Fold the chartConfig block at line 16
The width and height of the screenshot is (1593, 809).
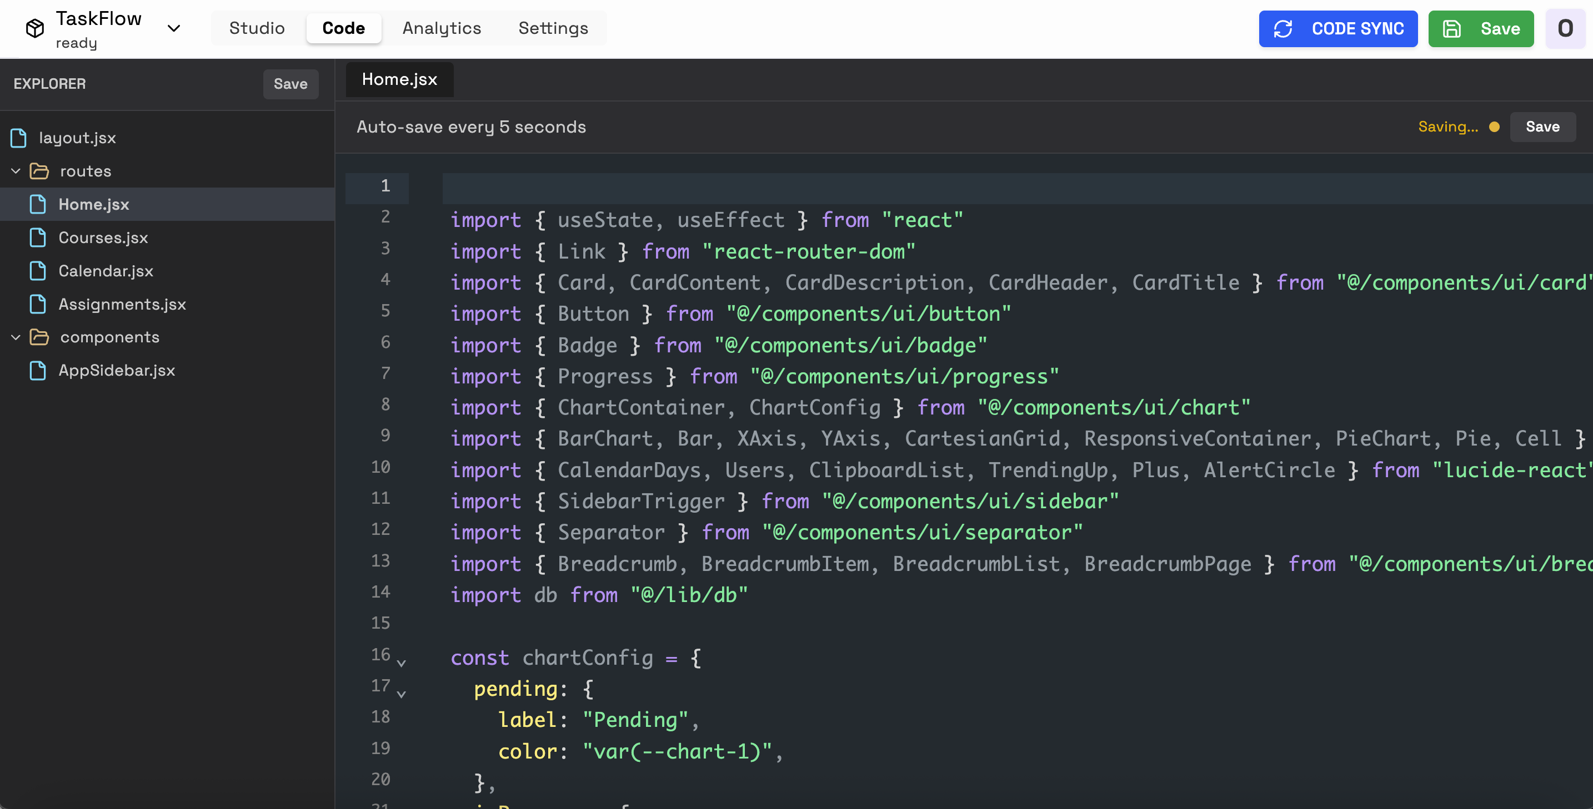[402, 663]
